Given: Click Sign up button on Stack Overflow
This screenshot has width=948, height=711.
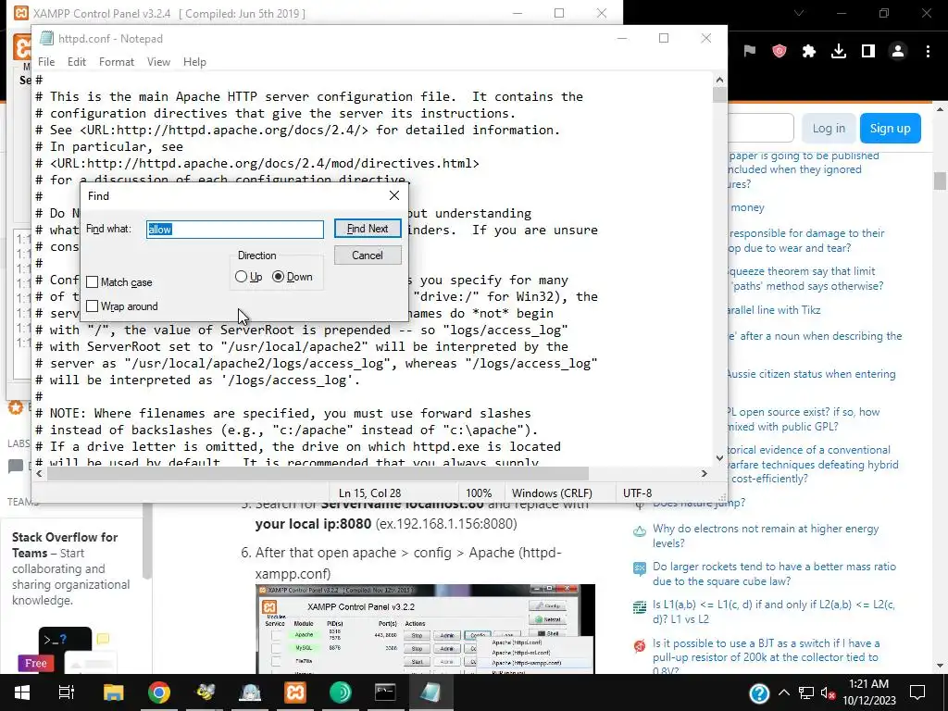Looking at the screenshot, I should 890,128.
